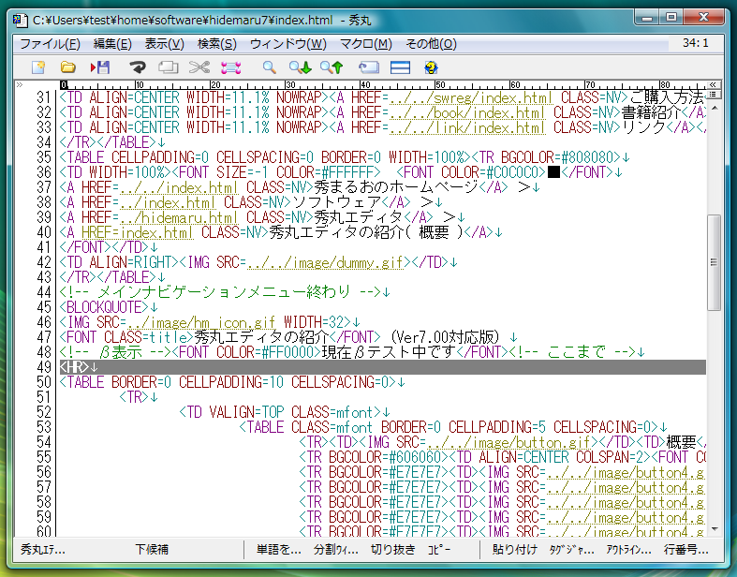Screen dimensions: 737x577
Task: Click the ../../book/index.html link on line 32
Action: click(467, 112)
